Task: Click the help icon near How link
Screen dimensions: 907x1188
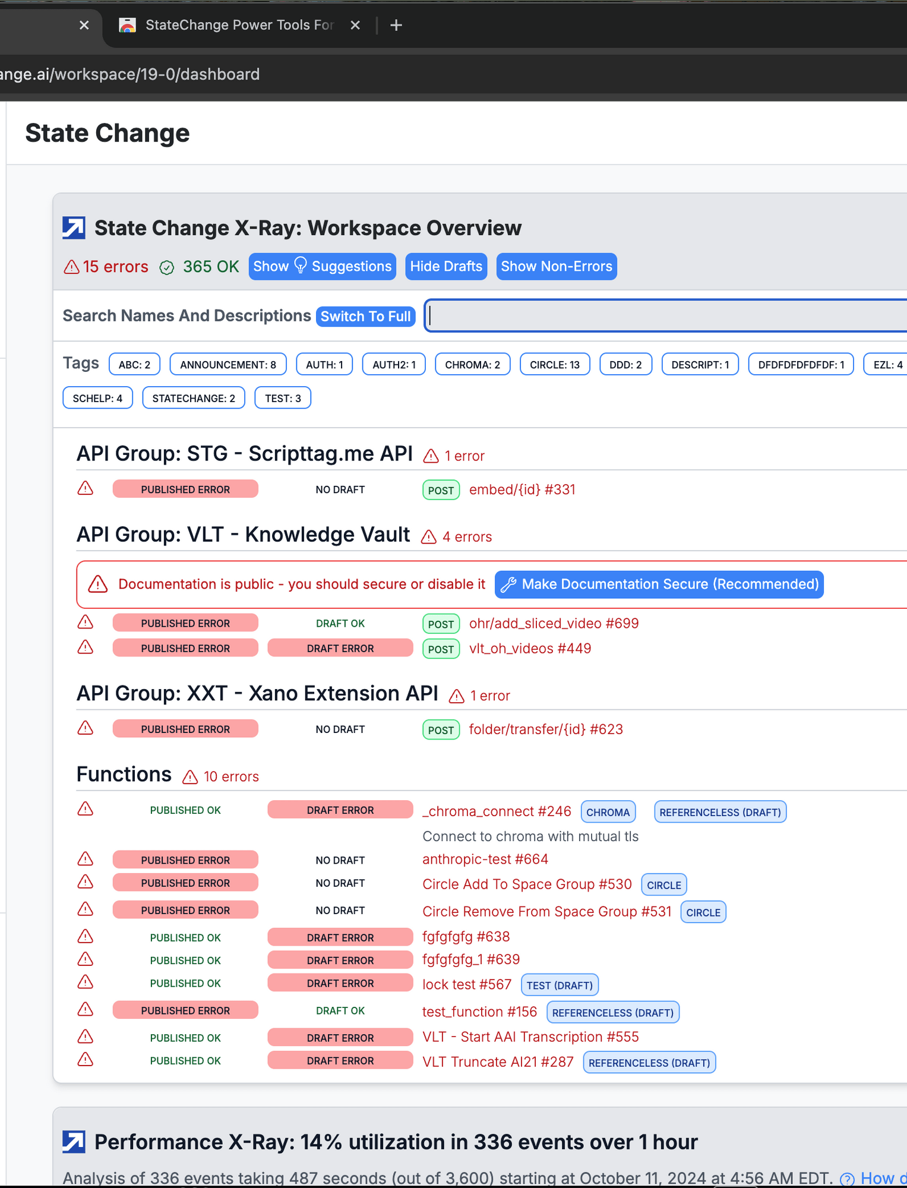Action: point(847,1178)
